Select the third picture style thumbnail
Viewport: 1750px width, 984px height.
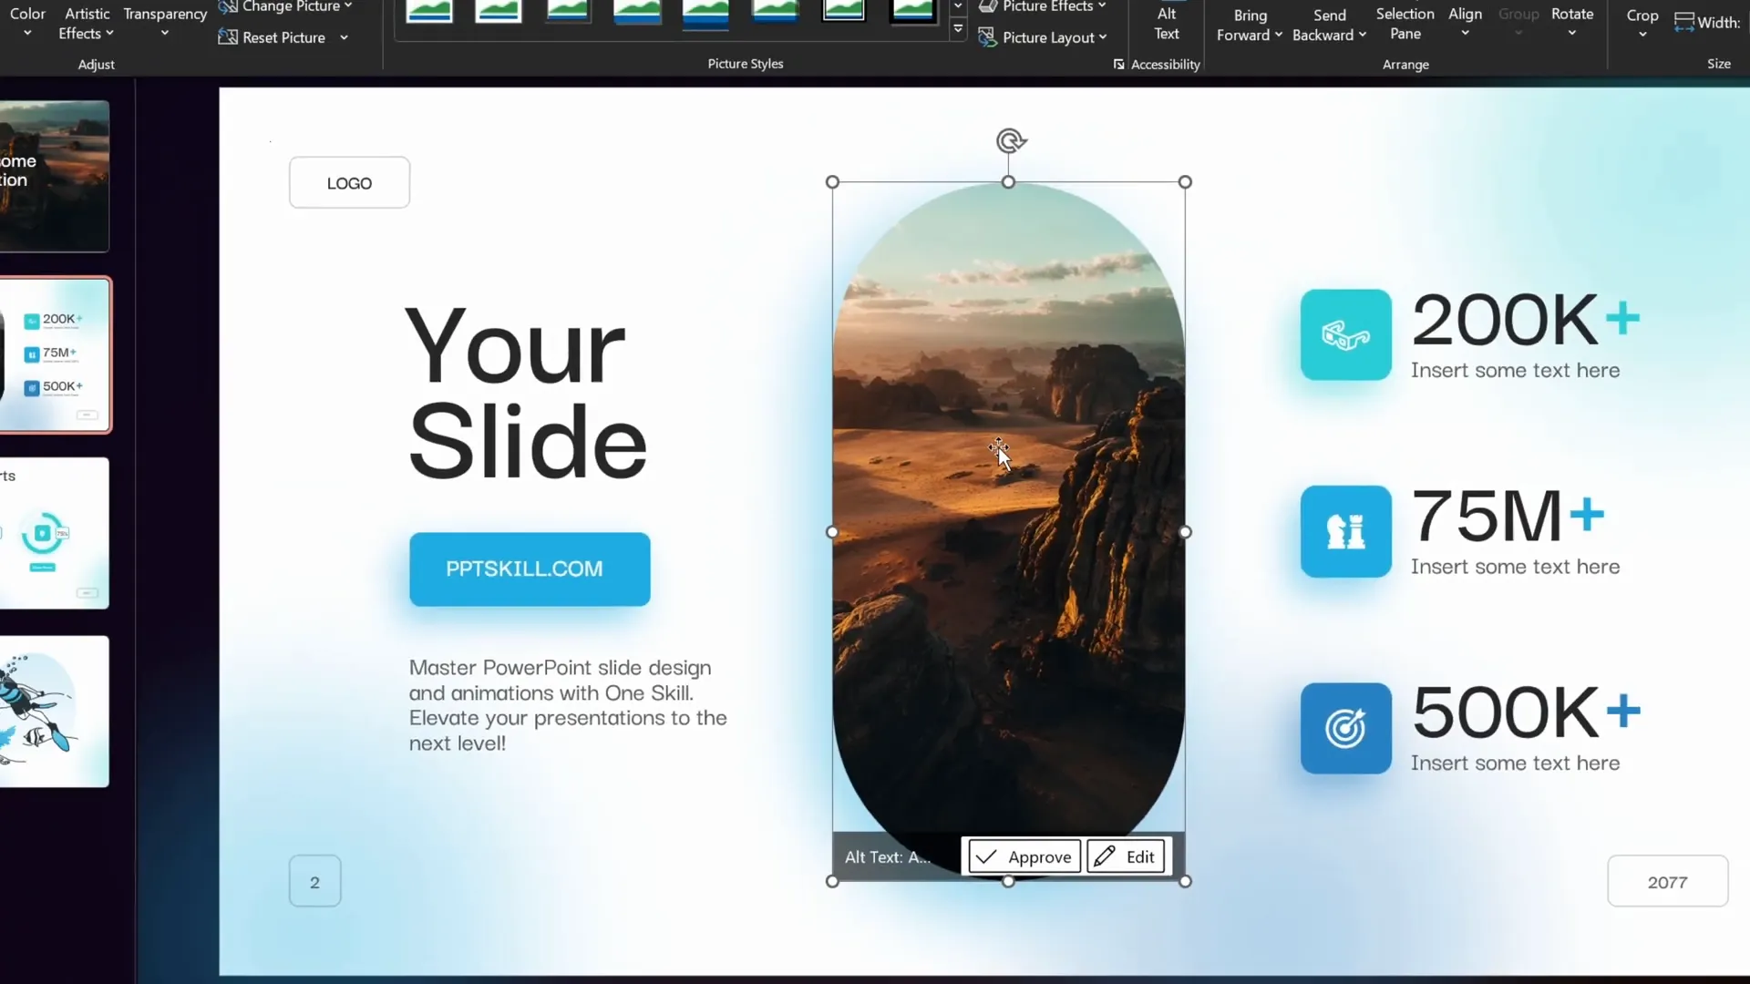point(568,11)
